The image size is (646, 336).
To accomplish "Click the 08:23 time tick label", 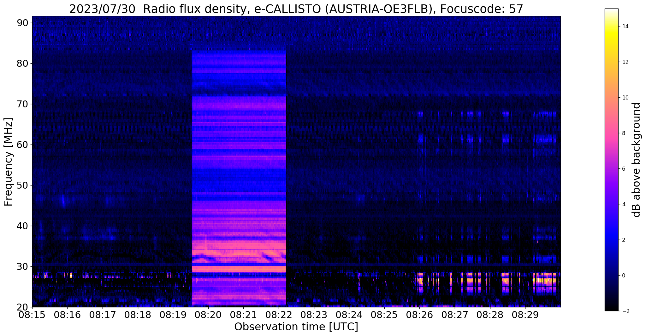I will pos(314,315).
